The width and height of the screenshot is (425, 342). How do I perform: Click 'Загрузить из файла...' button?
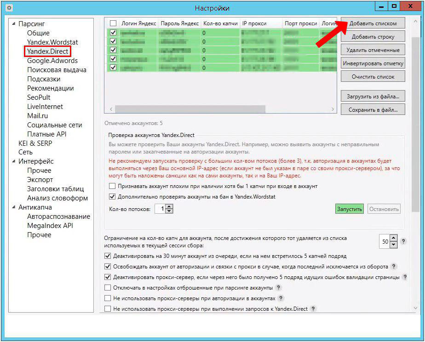[x=373, y=97]
